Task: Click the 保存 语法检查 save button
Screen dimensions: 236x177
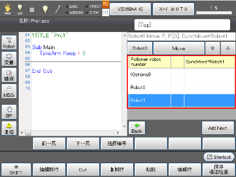Action: pyautogui.click(x=219, y=170)
